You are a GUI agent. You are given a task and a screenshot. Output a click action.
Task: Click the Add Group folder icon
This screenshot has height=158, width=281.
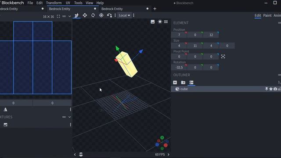tap(183, 83)
